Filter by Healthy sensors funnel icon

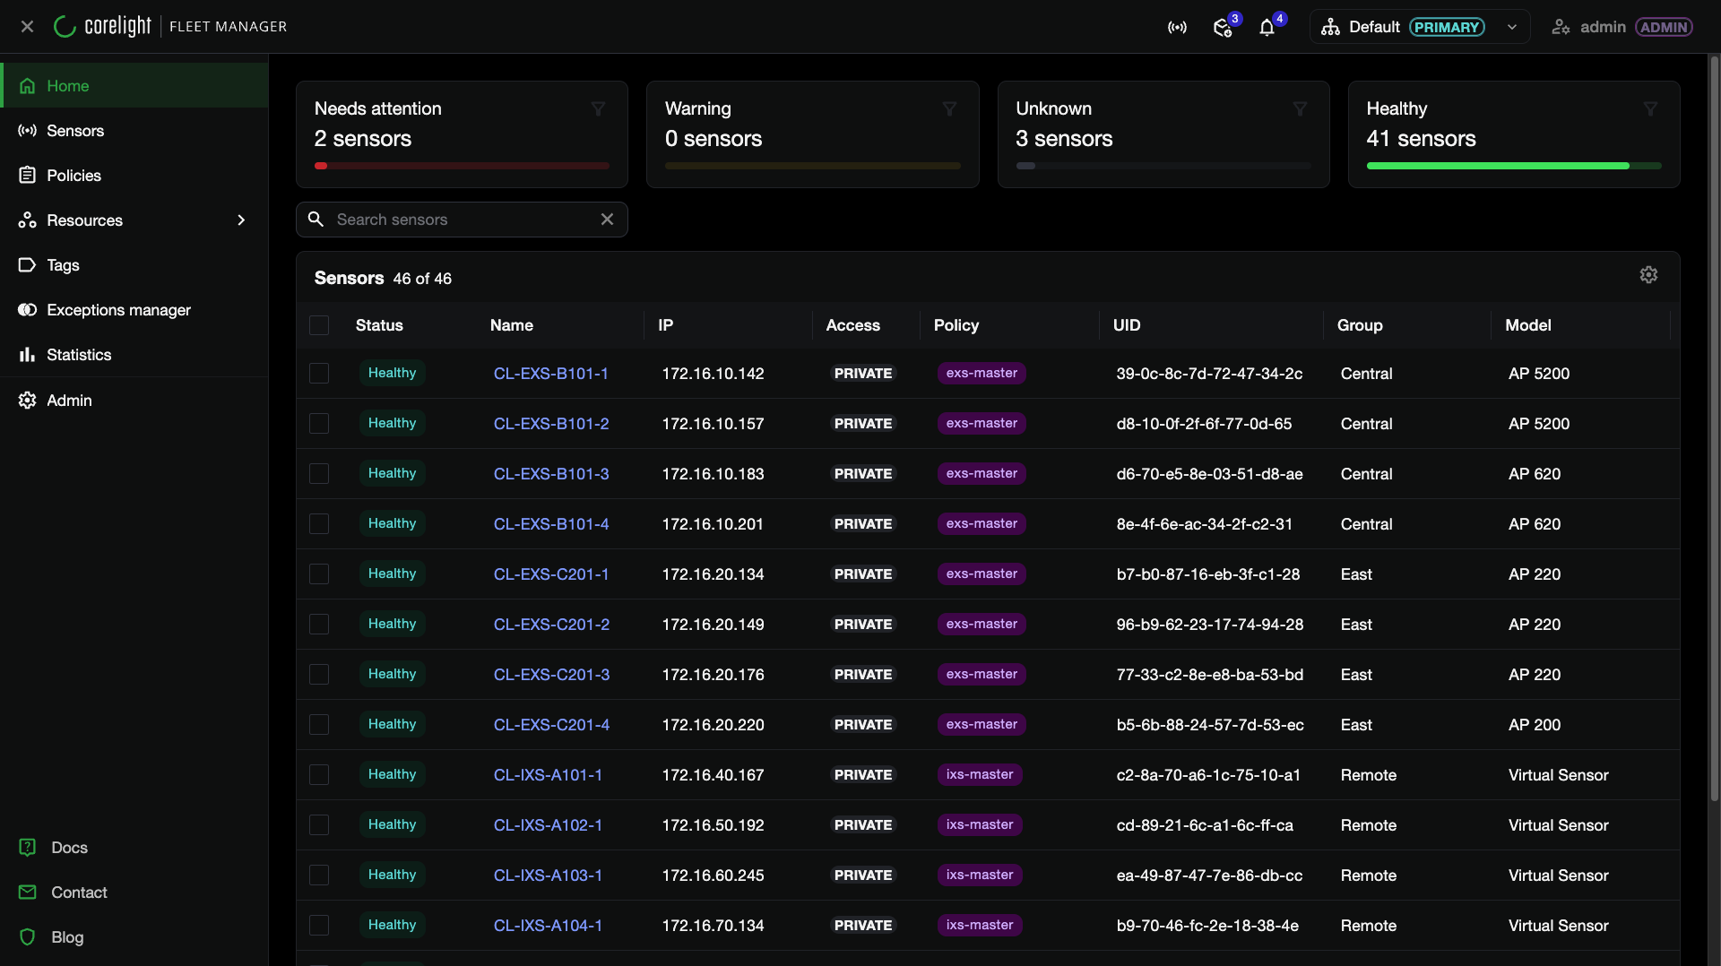[1650, 108]
